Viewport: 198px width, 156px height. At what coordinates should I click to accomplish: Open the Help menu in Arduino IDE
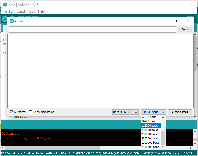[x=41, y=11]
